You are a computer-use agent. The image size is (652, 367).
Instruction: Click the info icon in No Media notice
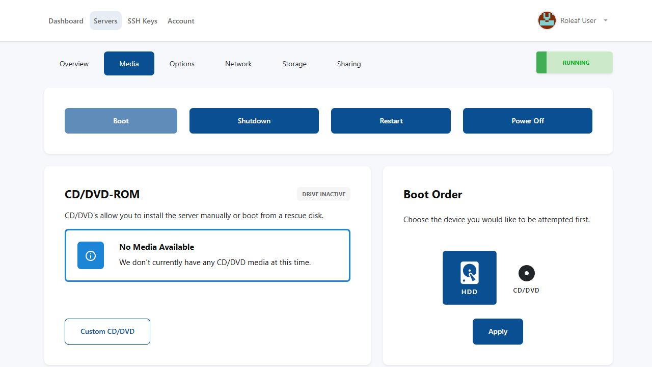91,255
